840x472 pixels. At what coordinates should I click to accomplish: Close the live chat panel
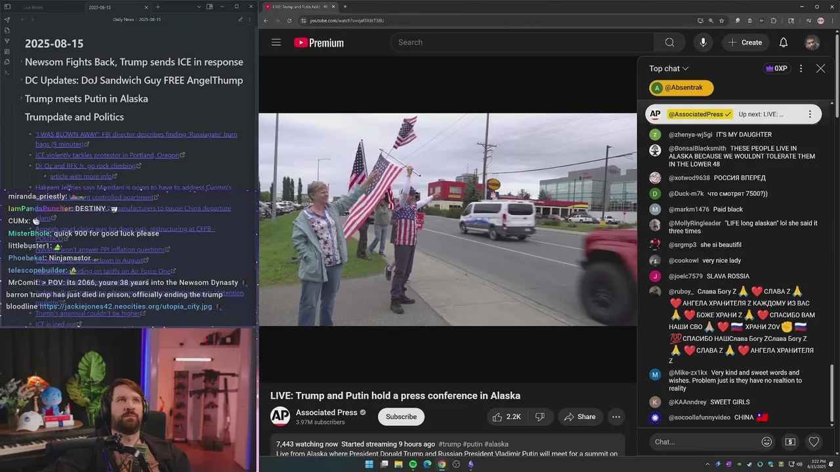click(820, 68)
